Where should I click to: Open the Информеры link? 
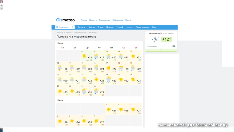click(x=118, y=20)
